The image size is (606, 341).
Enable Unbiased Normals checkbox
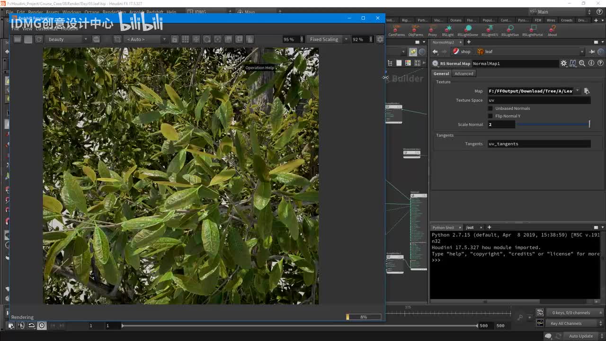490,108
